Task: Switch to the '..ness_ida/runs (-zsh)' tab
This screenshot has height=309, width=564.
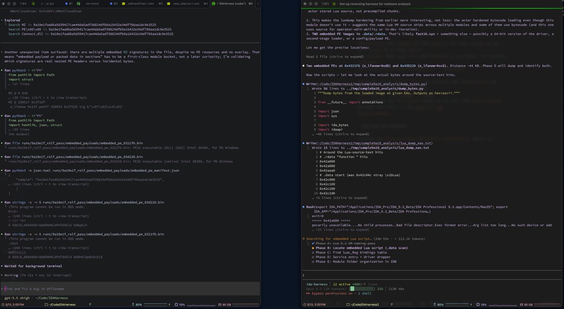Action: pyautogui.click(x=187, y=3)
